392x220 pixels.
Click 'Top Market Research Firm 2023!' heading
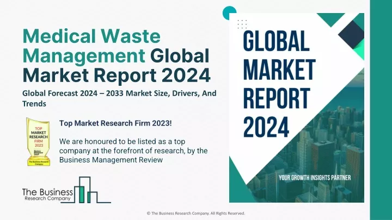(x=115, y=123)
